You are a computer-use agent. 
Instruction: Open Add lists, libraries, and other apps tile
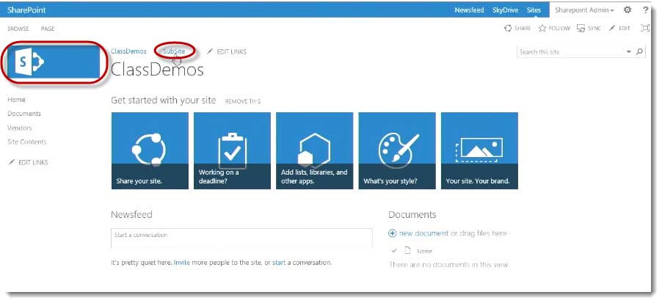click(315, 150)
